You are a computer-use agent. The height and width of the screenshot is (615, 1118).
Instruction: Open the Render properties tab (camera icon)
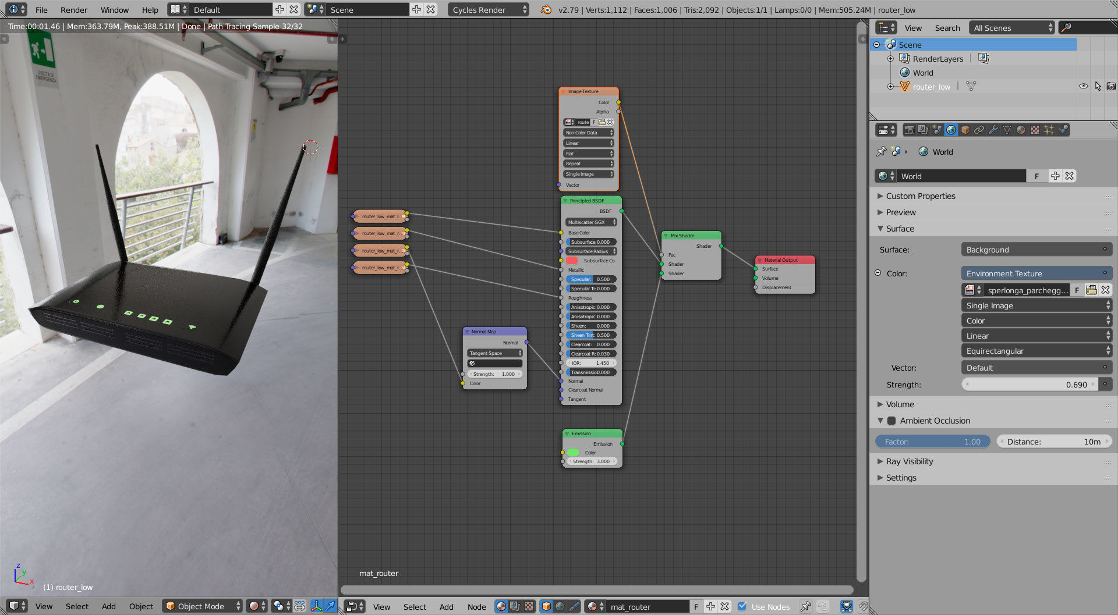point(909,130)
